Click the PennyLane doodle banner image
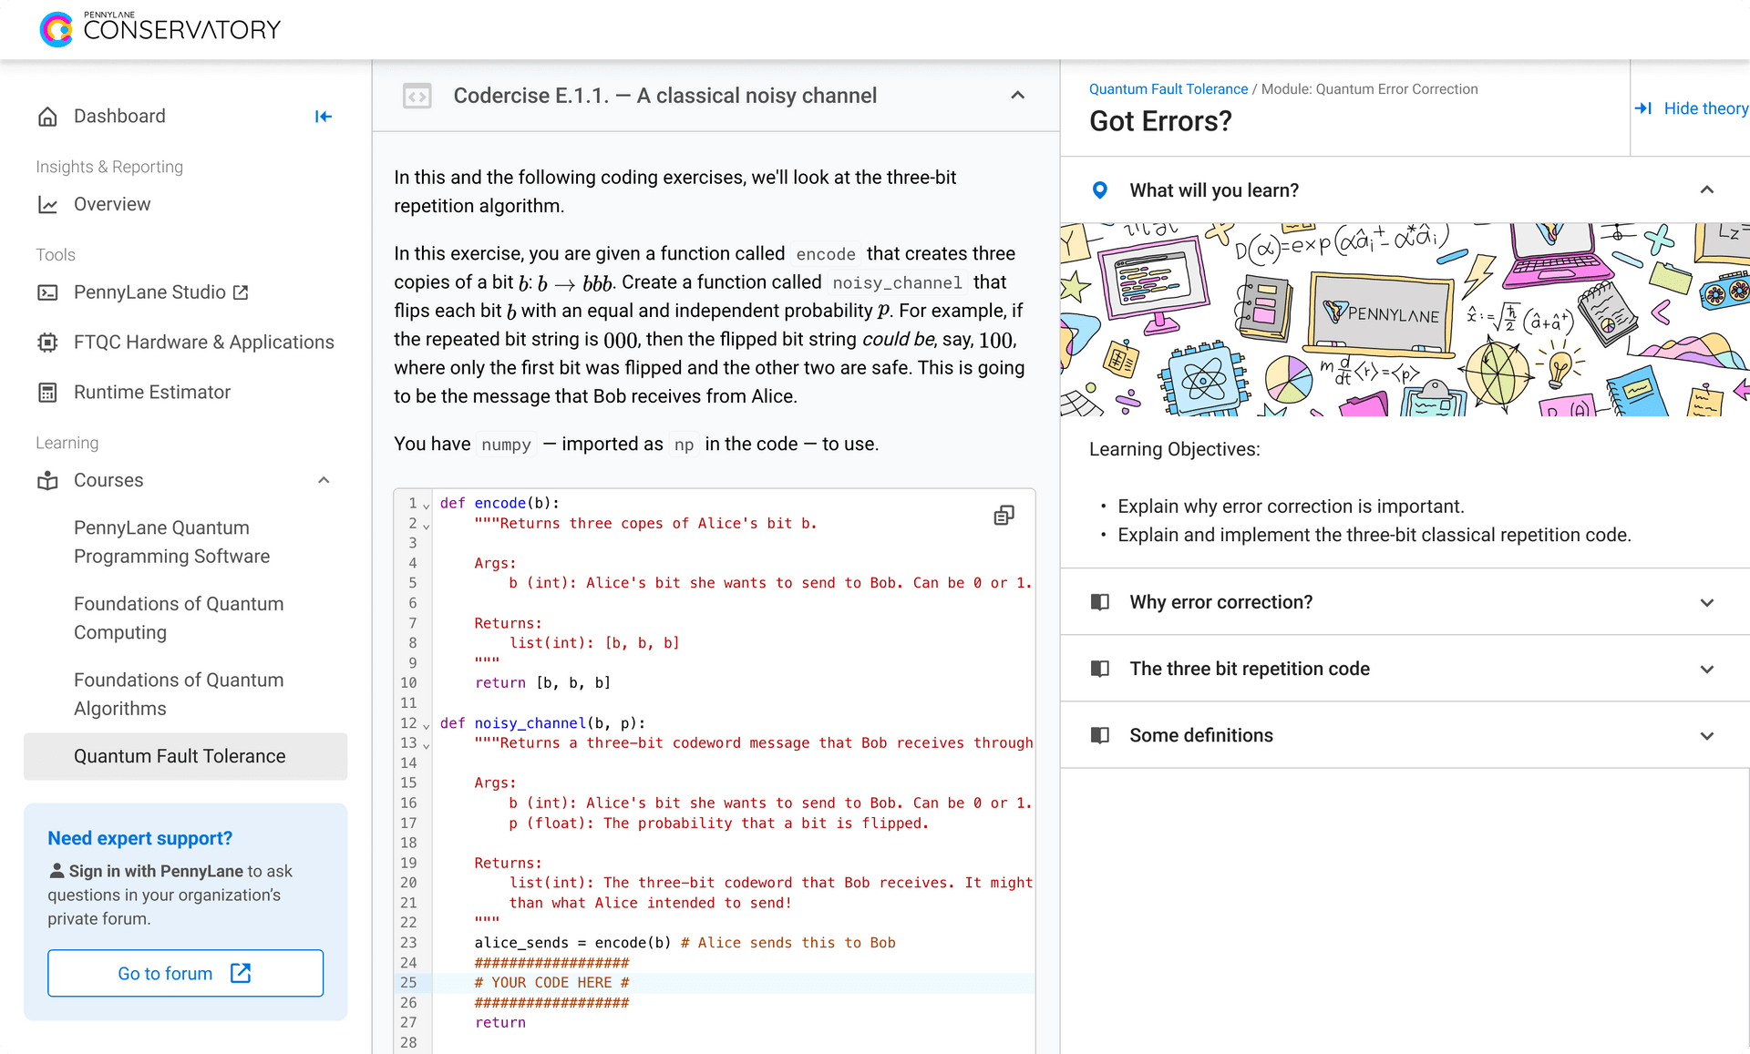Viewport: 1750px width, 1054px height. [1405, 320]
